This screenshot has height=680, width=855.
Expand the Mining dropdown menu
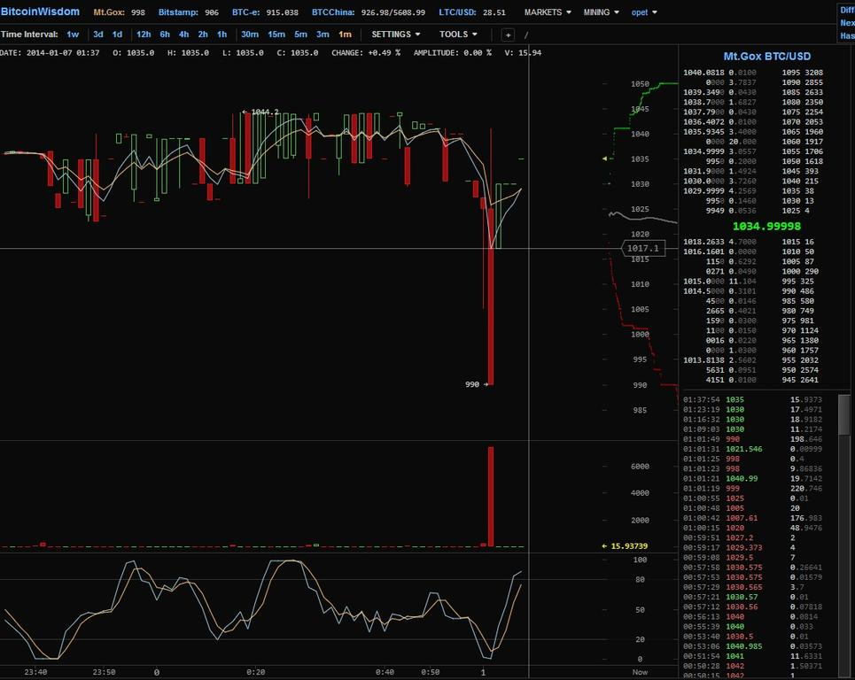602,12
